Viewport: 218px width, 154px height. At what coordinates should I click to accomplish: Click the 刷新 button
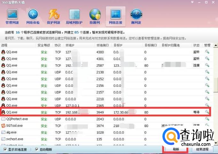point(176,149)
